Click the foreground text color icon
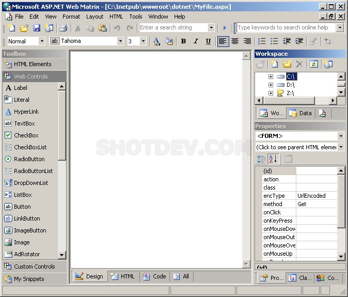The height and width of the screenshot is (297, 348). click(x=156, y=41)
